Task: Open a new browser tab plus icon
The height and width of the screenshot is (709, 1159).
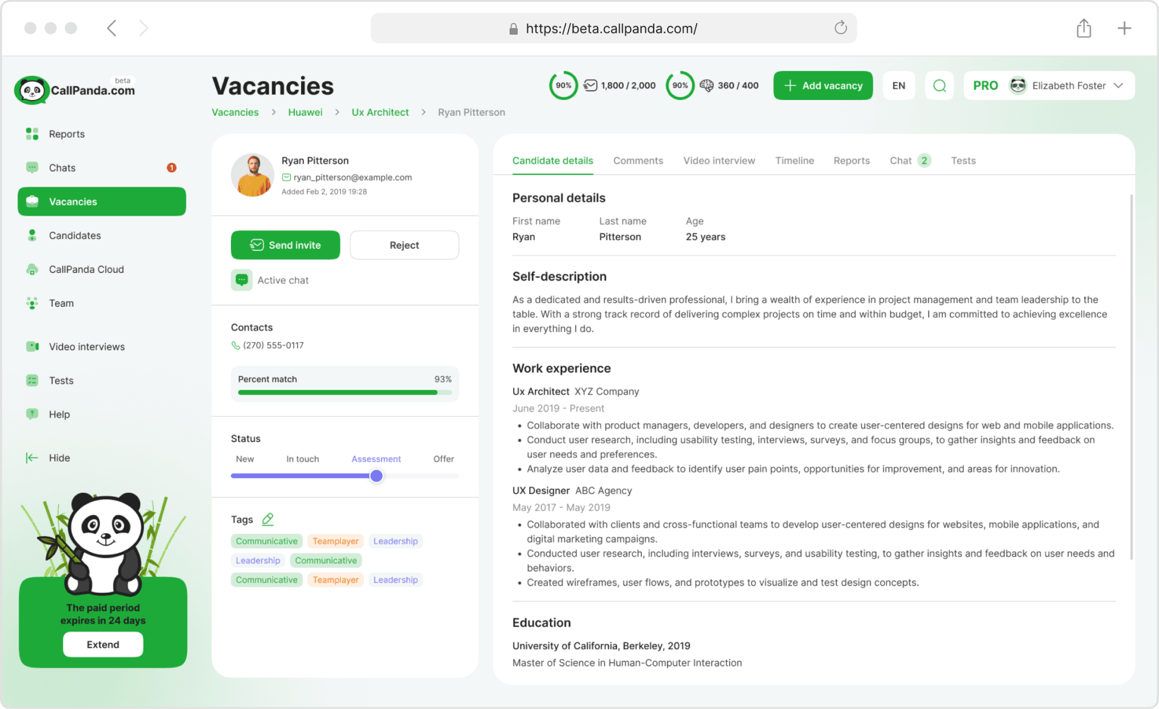Action: (x=1124, y=28)
